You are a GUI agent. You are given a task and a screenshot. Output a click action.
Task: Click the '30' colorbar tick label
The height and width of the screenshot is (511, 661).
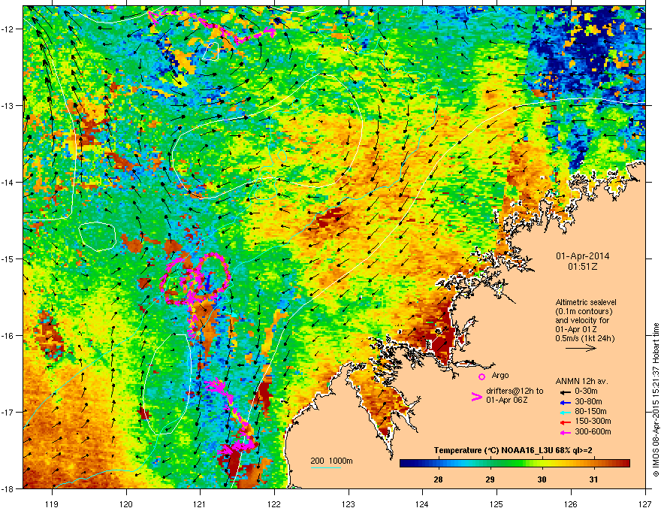pyautogui.click(x=542, y=479)
